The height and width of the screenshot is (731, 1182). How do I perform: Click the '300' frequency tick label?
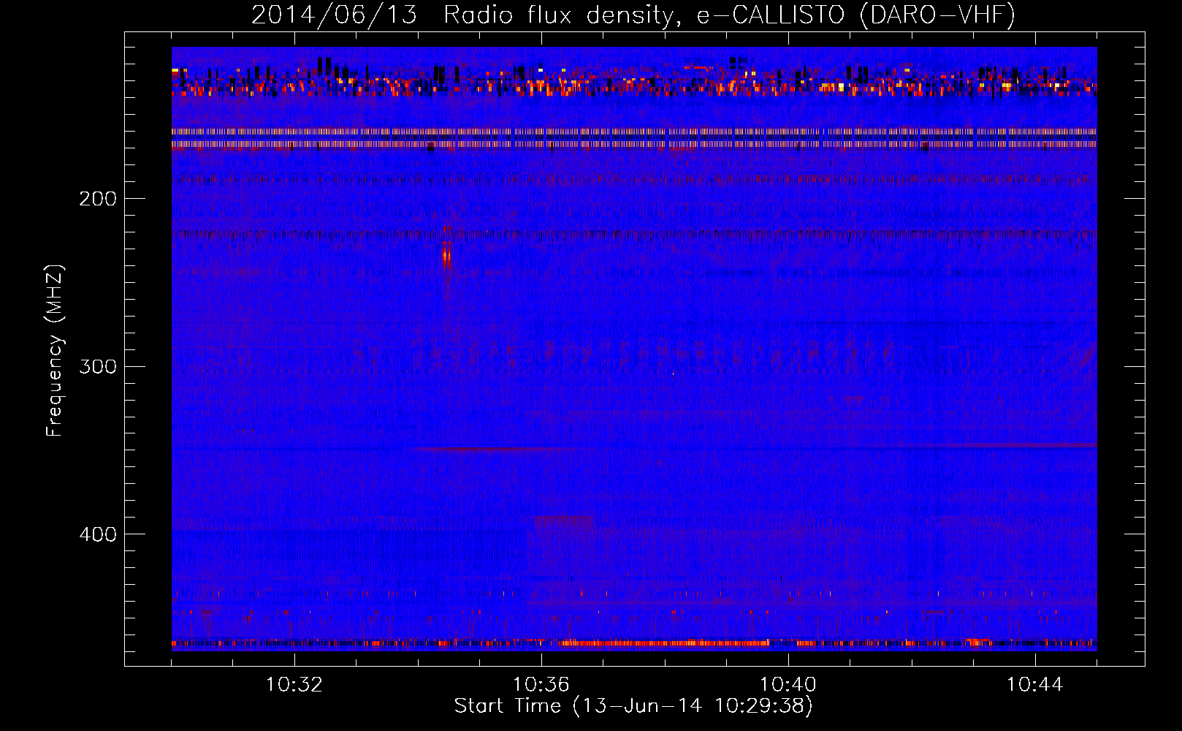(x=98, y=366)
